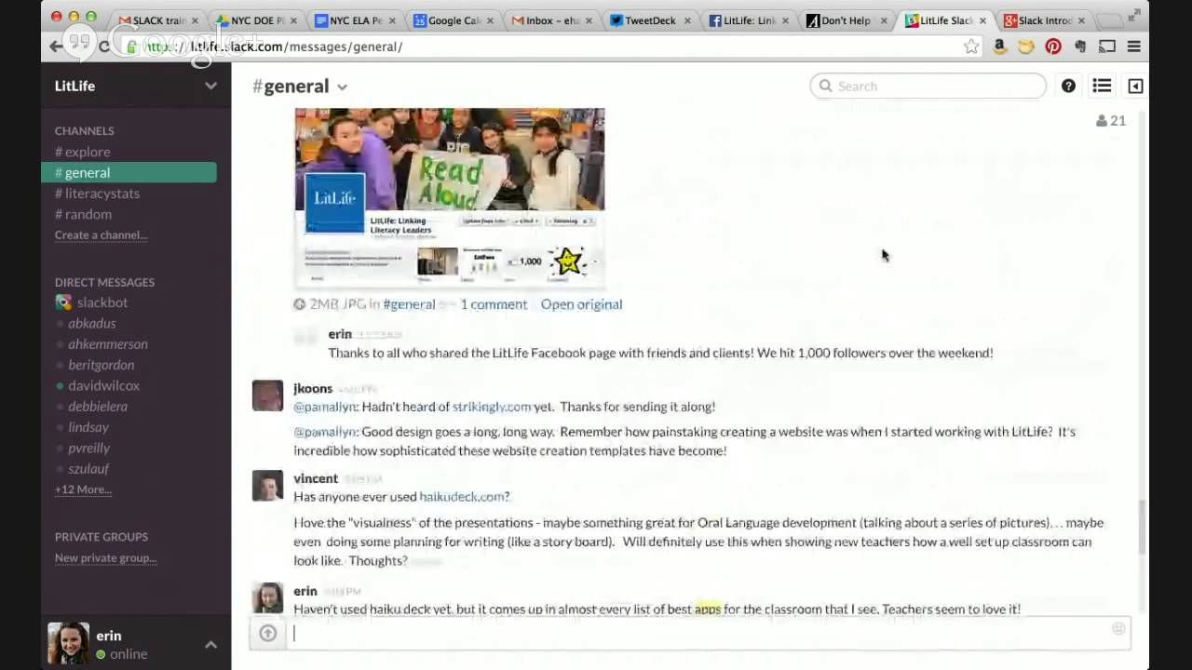Image resolution: width=1192 pixels, height=670 pixels.
Task: Click erin avatar in bottom message
Action: 267,597
